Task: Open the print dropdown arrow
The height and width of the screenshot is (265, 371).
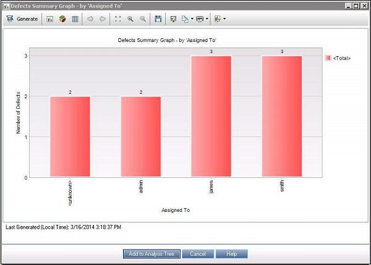Action: coord(207,19)
